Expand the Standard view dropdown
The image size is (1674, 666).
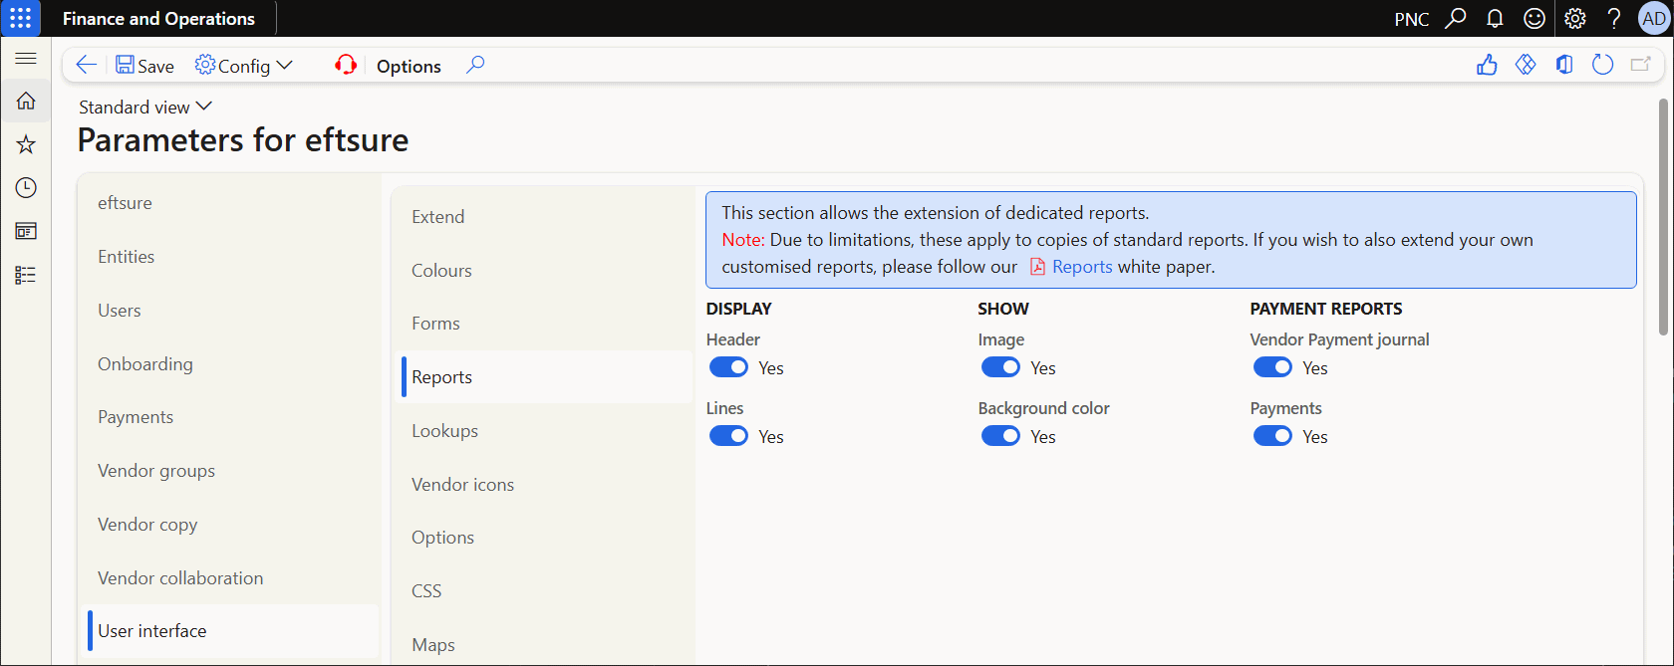145,107
